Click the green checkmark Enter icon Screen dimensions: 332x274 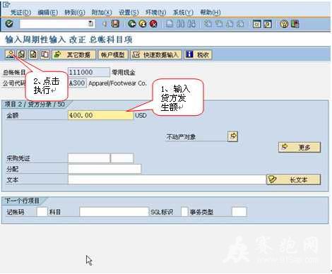coord(9,24)
